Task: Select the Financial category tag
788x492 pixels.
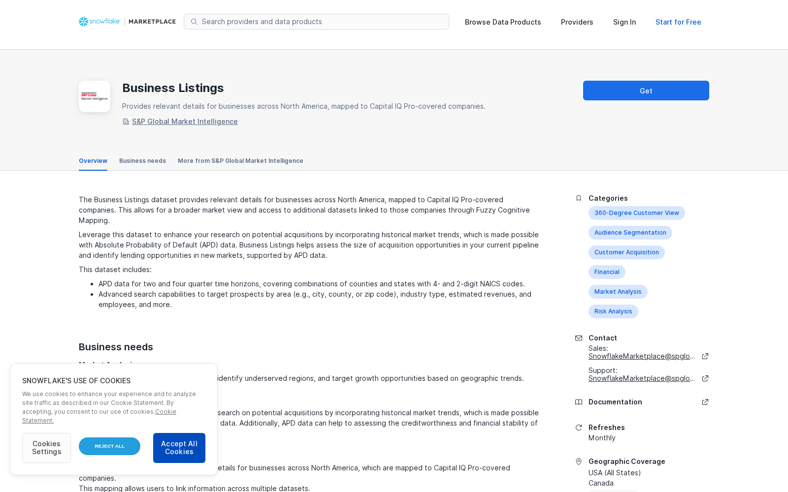Action: coord(607,272)
